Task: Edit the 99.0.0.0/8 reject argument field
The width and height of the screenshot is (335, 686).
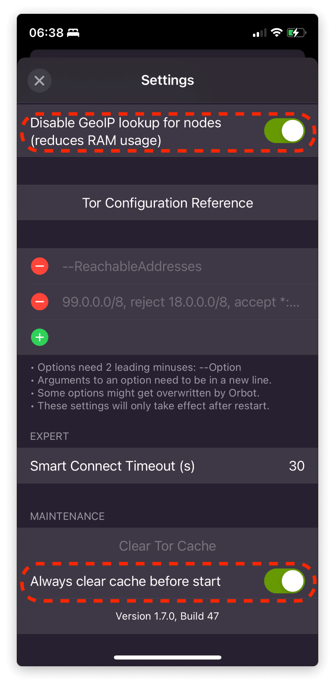Action: pos(181,302)
